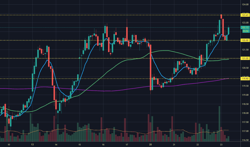Click the tall red candle at date 20
Image resolution: width=250 pixels, height=147 pixels.
click(150, 67)
